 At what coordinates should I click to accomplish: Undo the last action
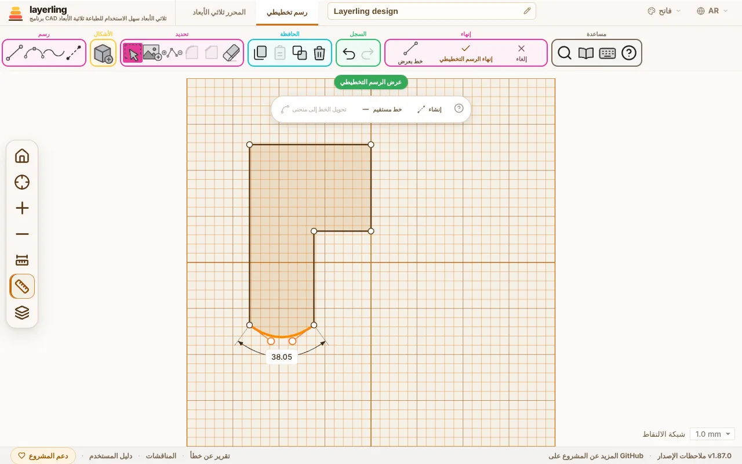[x=349, y=53]
